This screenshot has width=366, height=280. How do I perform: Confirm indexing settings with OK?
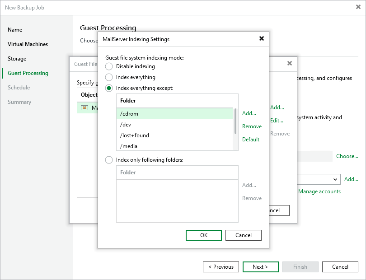[203, 235]
